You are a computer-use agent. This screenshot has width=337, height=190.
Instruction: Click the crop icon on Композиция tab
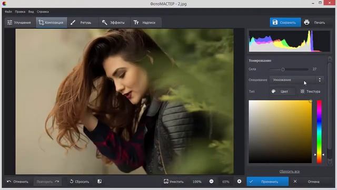pyautogui.click(x=41, y=22)
